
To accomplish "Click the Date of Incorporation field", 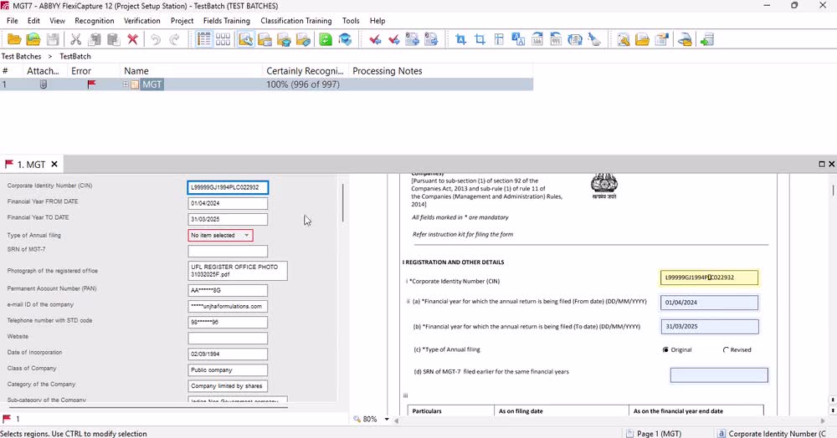I will [228, 354].
